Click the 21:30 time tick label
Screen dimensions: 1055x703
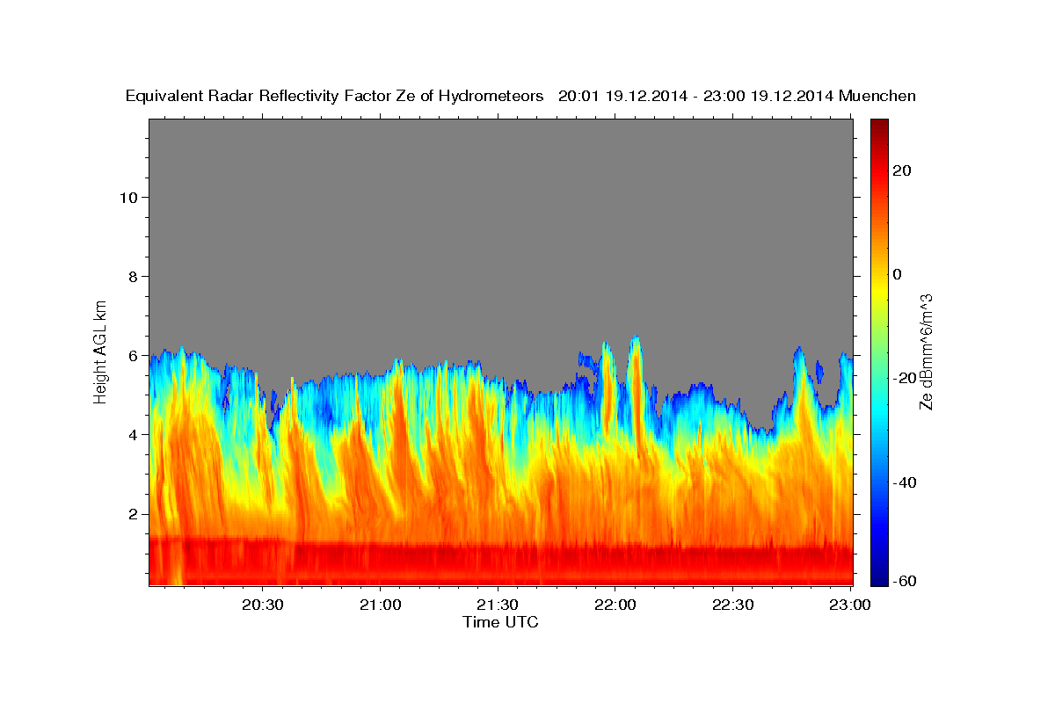(x=498, y=605)
